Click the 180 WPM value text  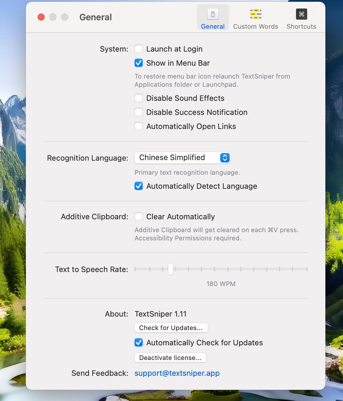coord(221,284)
